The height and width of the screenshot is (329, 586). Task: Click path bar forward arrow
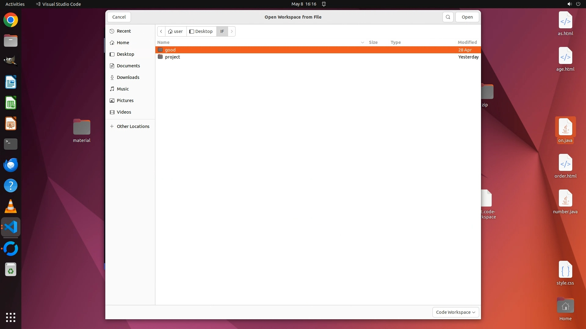pos(232,31)
